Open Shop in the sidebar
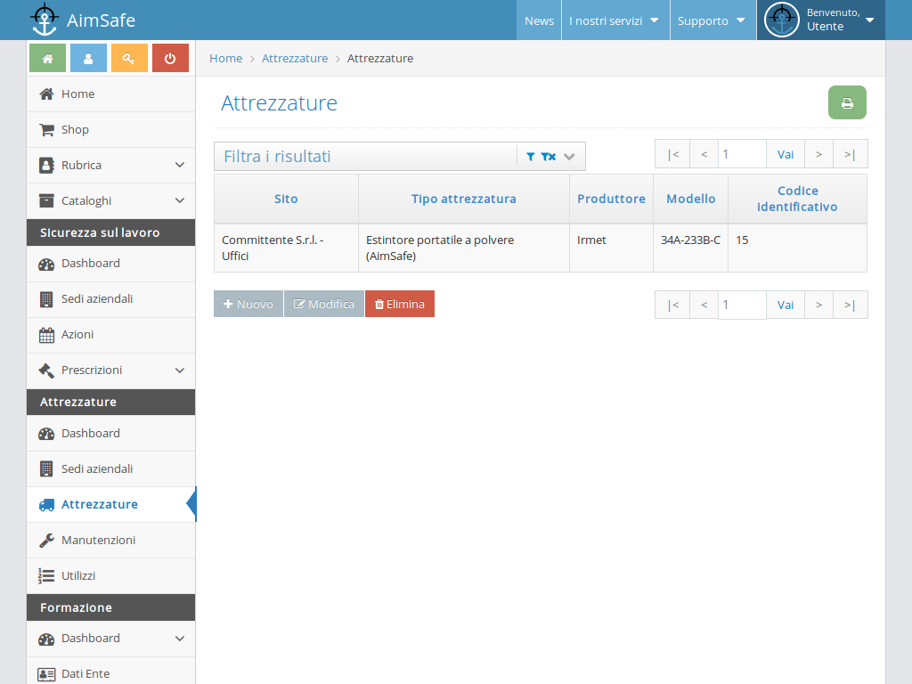The width and height of the screenshot is (912, 684). coord(110,130)
